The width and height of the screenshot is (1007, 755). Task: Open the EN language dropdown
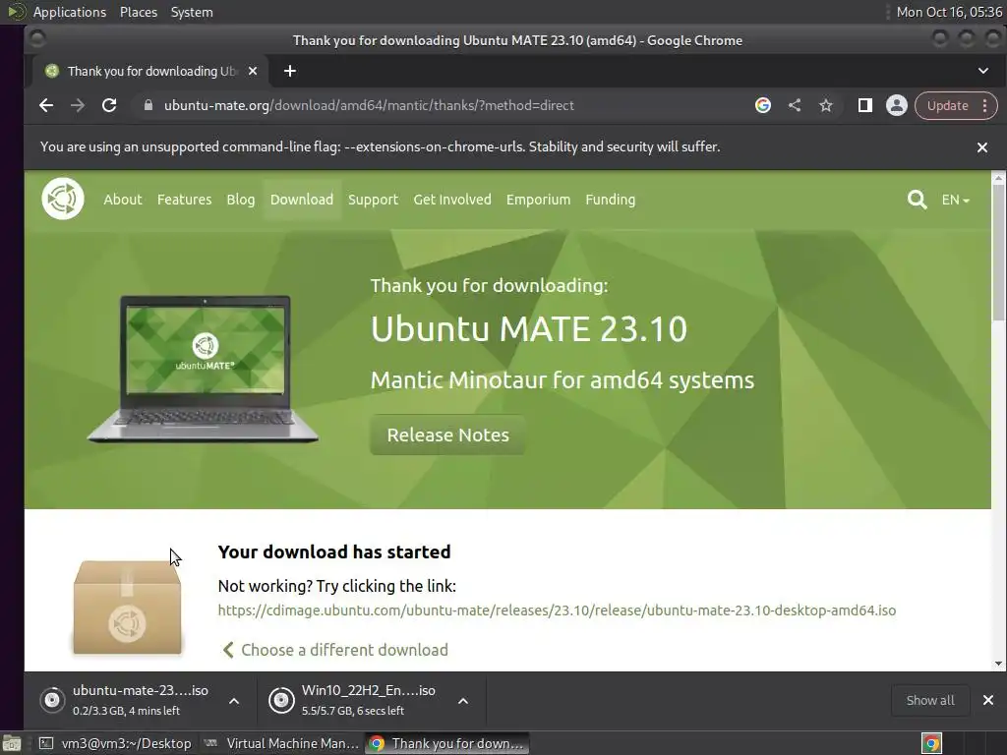point(956,200)
